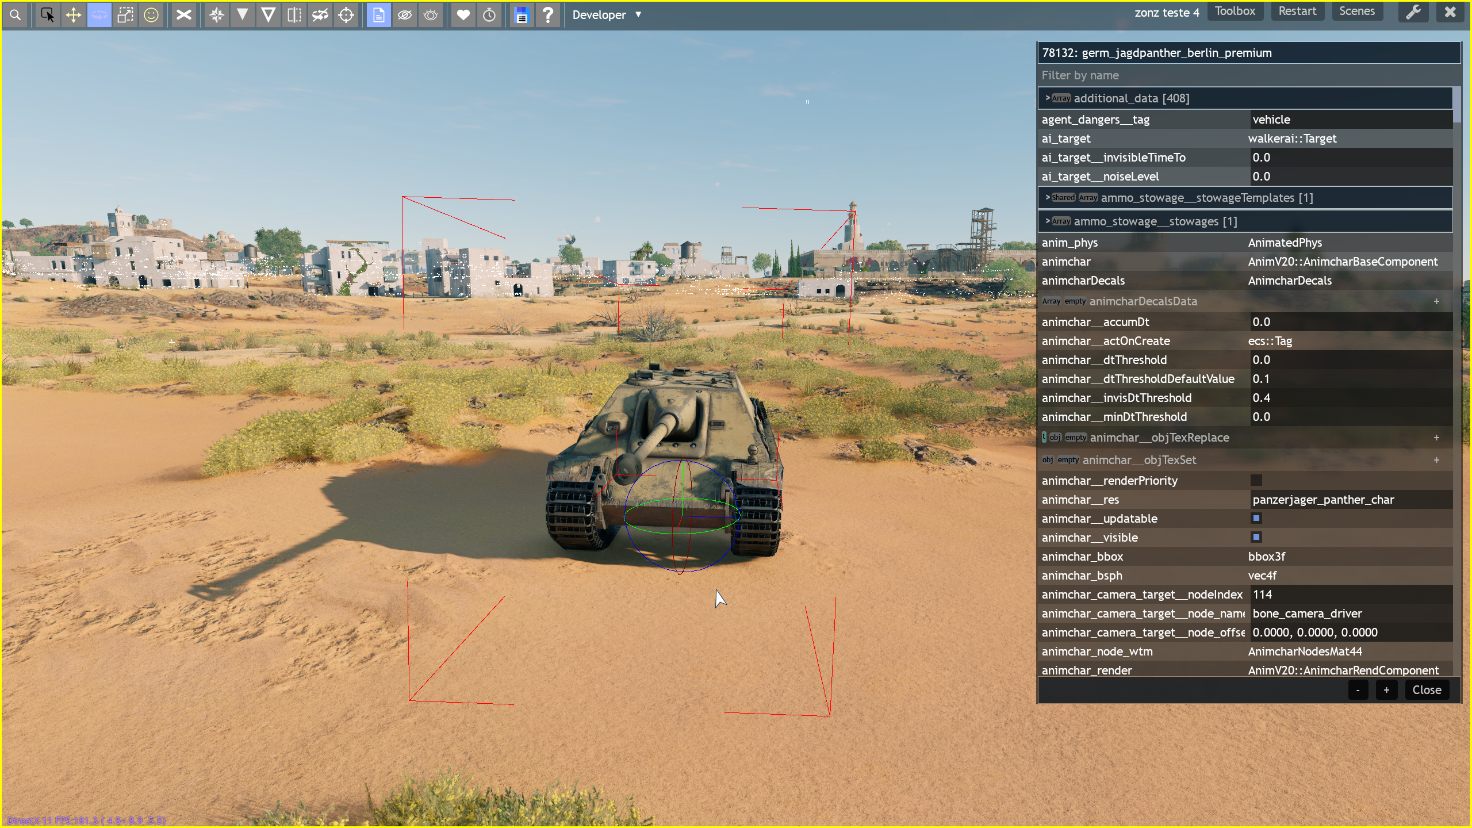Open help with the question mark icon
The image size is (1472, 828).
pyautogui.click(x=548, y=15)
